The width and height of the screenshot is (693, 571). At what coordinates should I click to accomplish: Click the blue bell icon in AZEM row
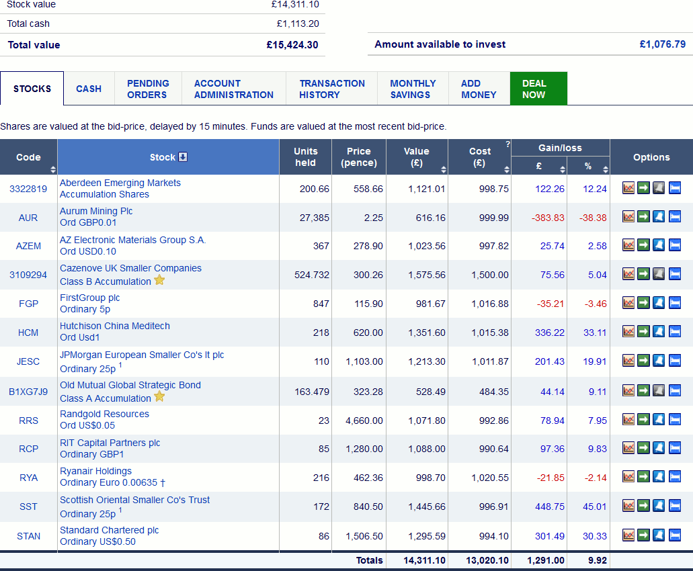tap(659, 245)
